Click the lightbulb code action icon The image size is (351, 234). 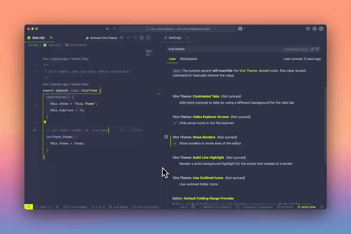45,122
